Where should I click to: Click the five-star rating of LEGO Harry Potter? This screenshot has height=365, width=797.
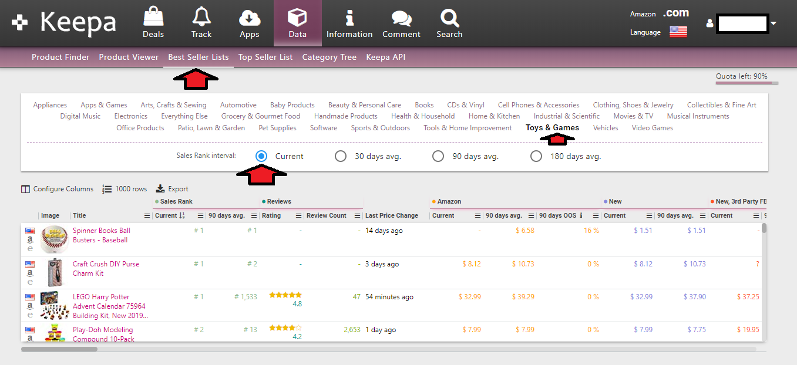285,295
